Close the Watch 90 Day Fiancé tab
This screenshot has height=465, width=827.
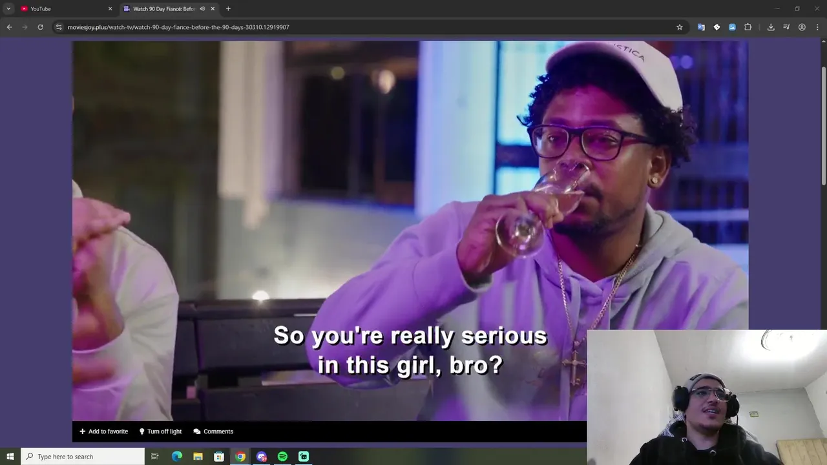(213, 8)
